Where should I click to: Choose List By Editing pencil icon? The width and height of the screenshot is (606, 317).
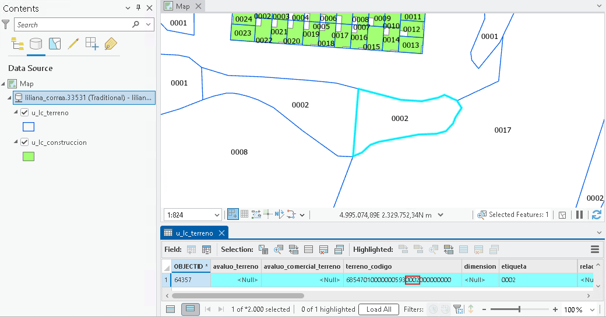pyautogui.click(x=73, y=44)
